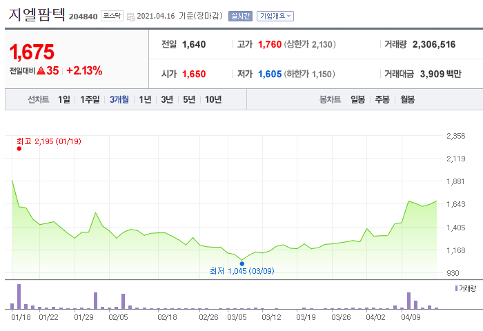Click the 상한가 2,130 text
Viewport: 483px width, 331px height.
coord(310,44)
